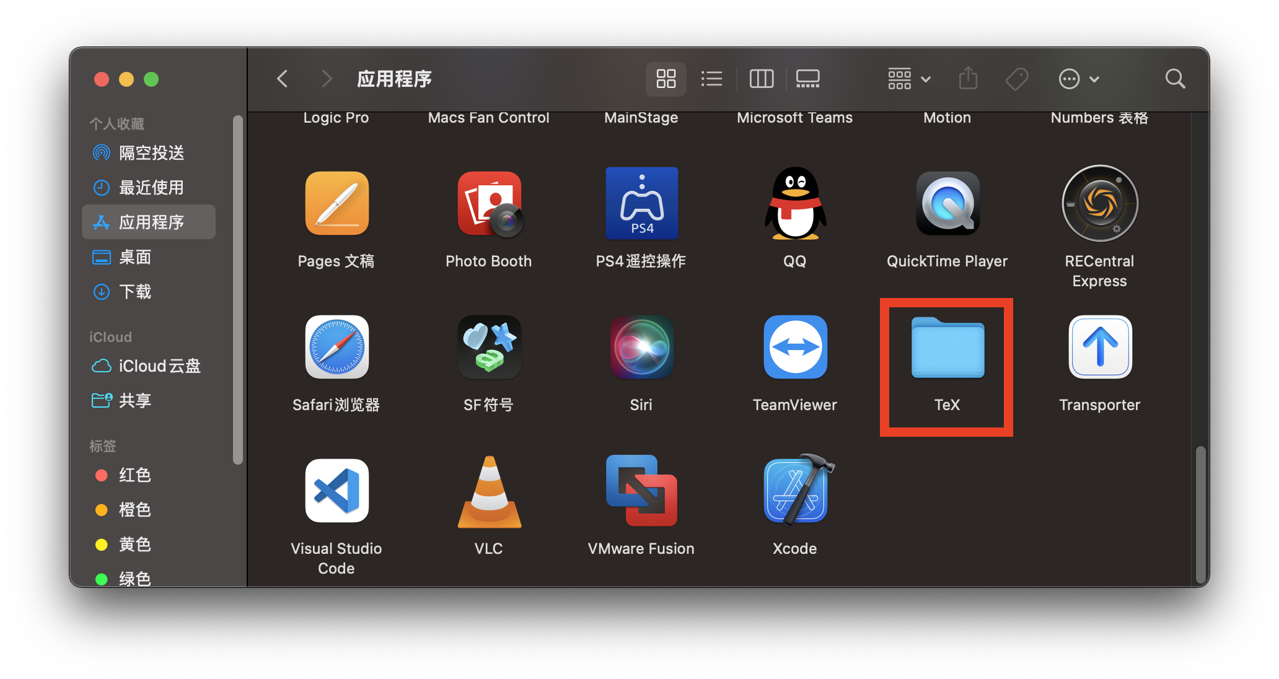Open VMware Fusion icon
The image size is (1279, 679).
point(641,491)
